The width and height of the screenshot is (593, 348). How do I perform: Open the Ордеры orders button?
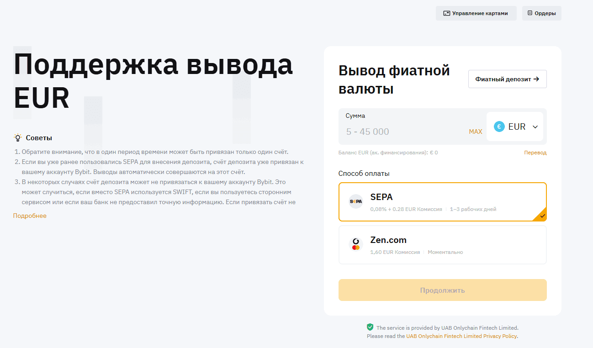tap(541, 13)
